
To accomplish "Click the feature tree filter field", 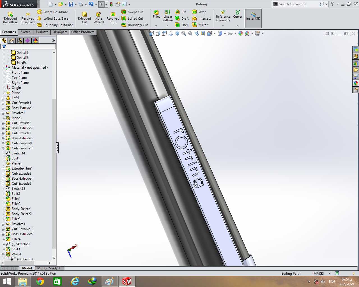I will pos(28,47).
